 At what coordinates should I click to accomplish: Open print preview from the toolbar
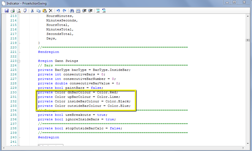coord(19,11)
